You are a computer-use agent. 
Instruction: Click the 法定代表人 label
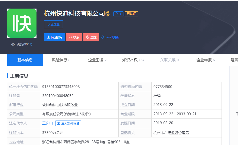pos(18,123)
